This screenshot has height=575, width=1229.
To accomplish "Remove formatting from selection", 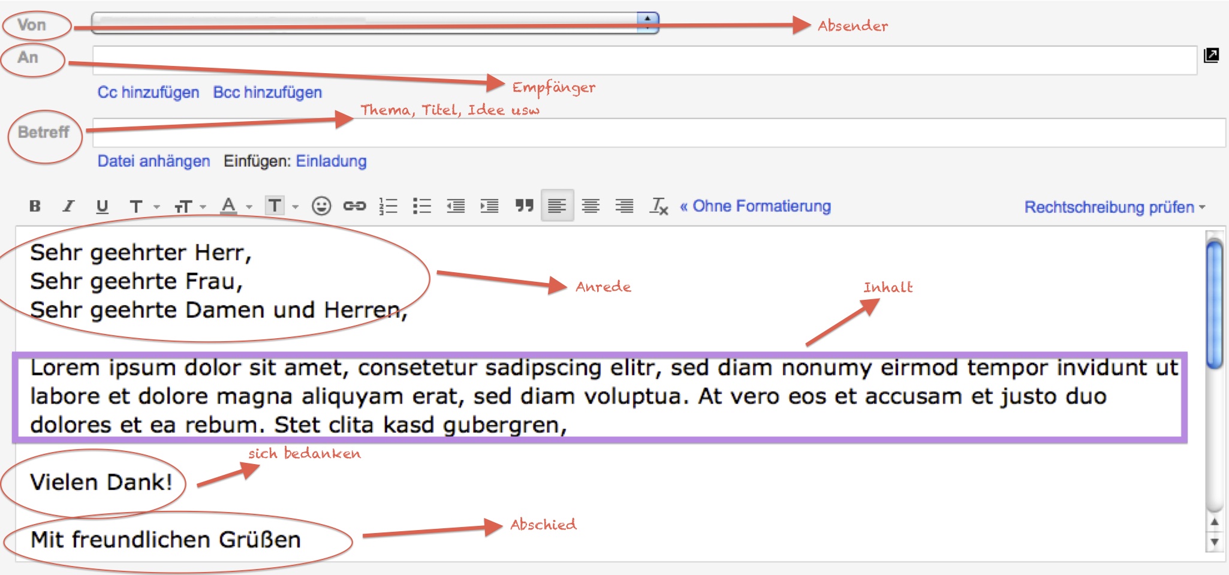I will [x=659, y=206].
